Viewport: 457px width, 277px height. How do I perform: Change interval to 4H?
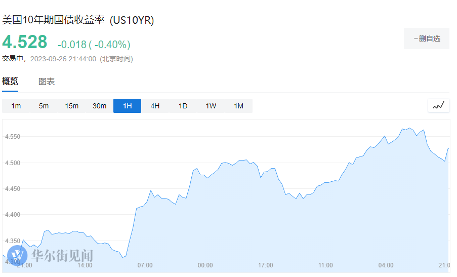pos(155,106)
